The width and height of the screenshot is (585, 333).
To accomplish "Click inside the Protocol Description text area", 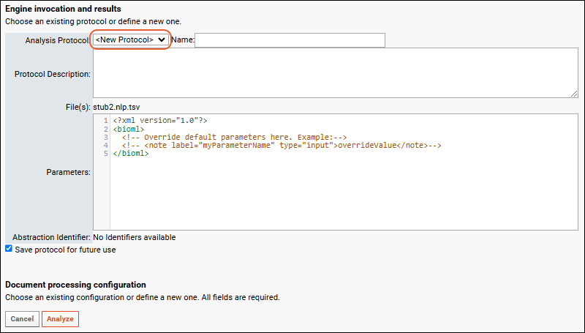I will (335, 74).
